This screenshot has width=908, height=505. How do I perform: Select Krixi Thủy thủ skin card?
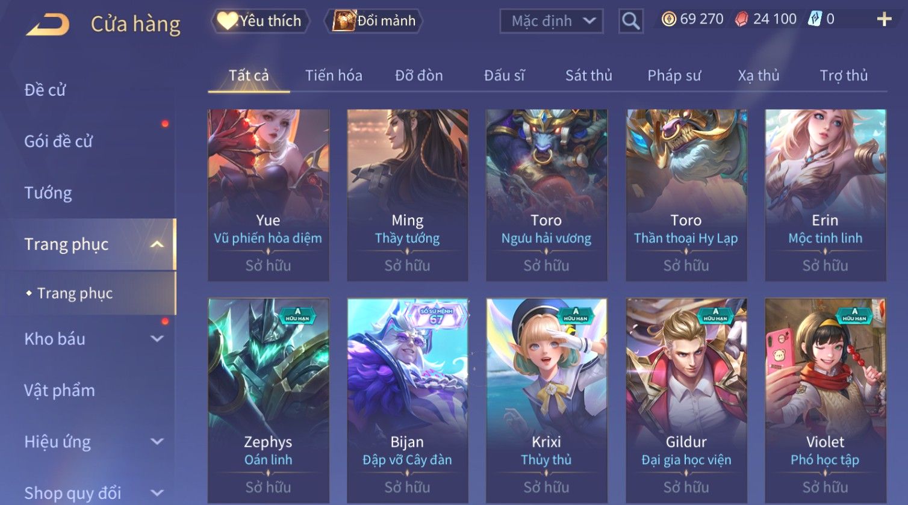coord(547,400)
